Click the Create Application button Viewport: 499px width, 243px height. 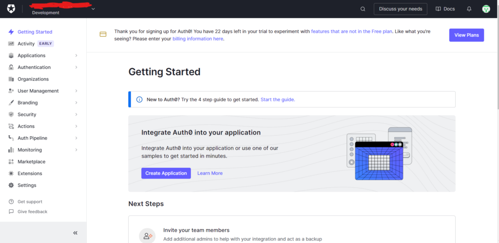point(166,173)
